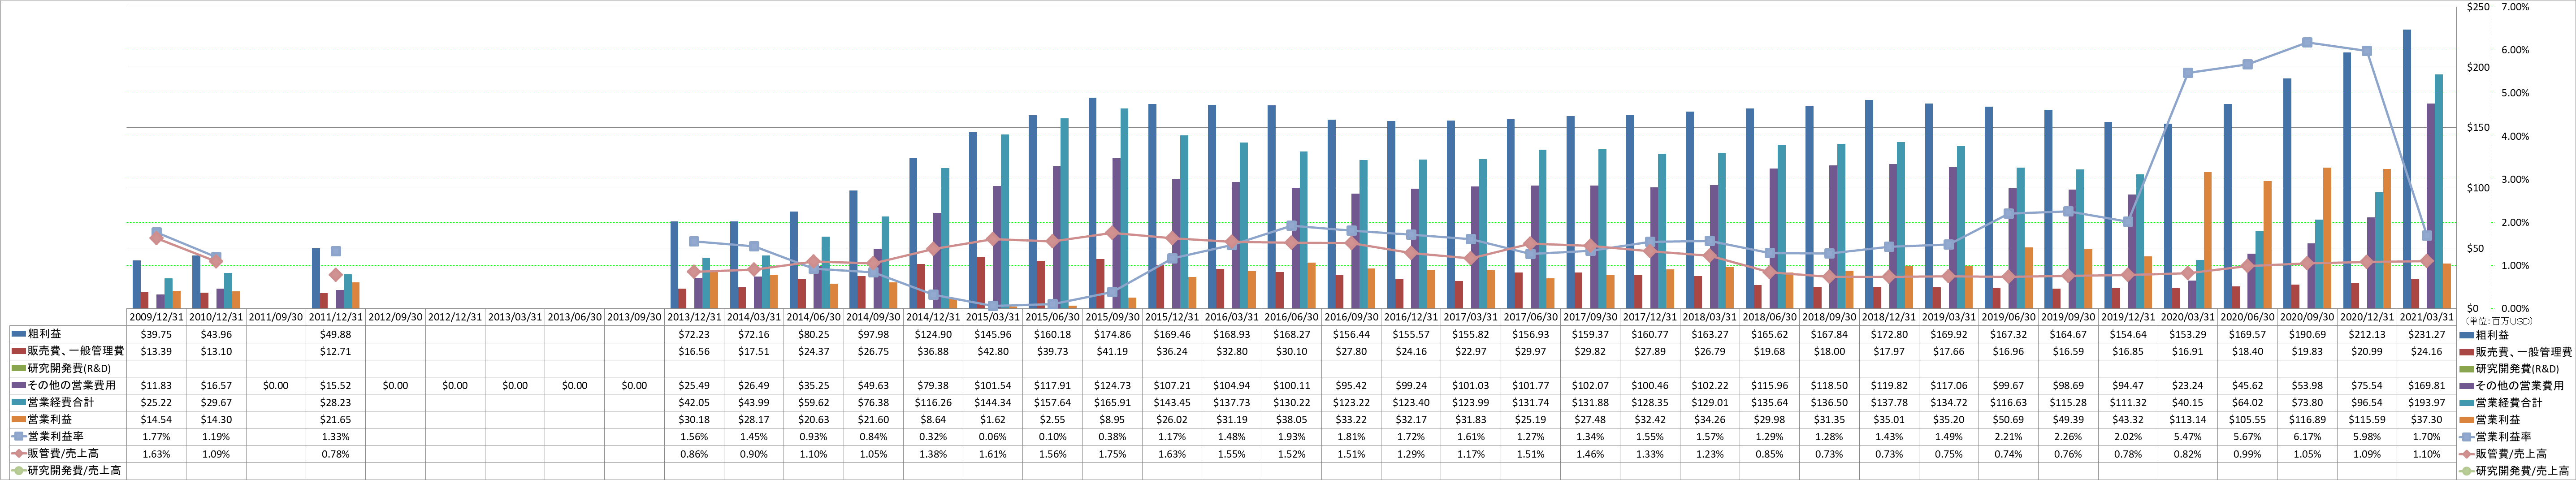
Task: Select the $116.89 operating income cell
Action: (2308, 420)
